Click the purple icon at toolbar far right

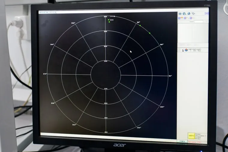click(x=206, y=14)
